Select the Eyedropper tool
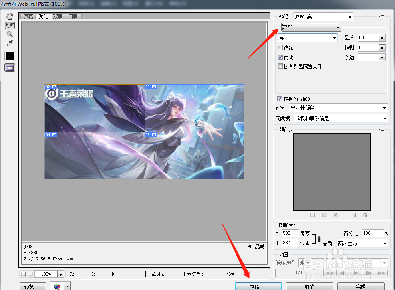The image size is (395, 290). click(10, 43)
